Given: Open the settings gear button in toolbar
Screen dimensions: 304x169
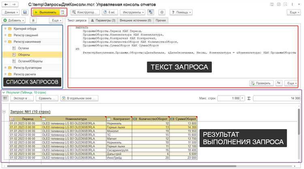Looking at the screenshot, I should tap(162, 12).
